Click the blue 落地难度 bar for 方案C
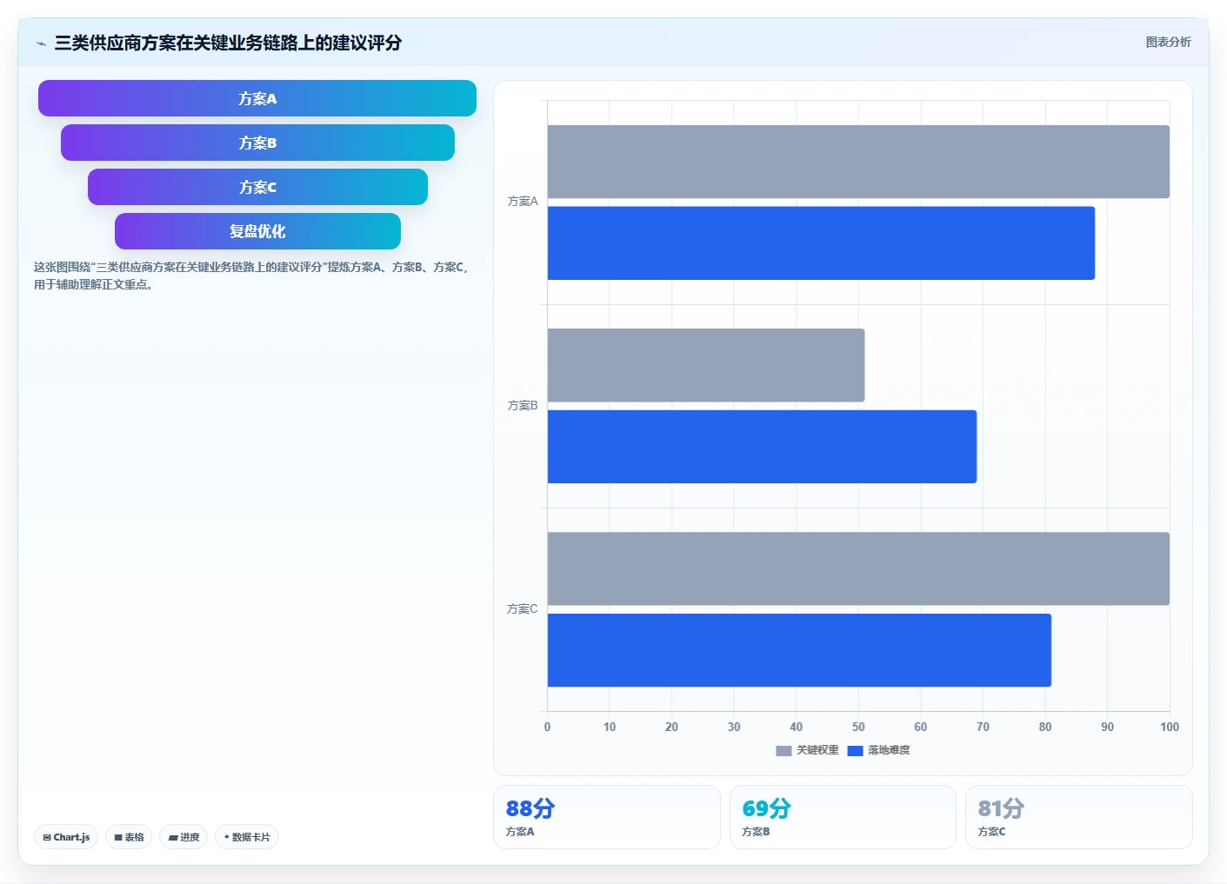This screenshot has width=1227, height=884. coord(799,650)
